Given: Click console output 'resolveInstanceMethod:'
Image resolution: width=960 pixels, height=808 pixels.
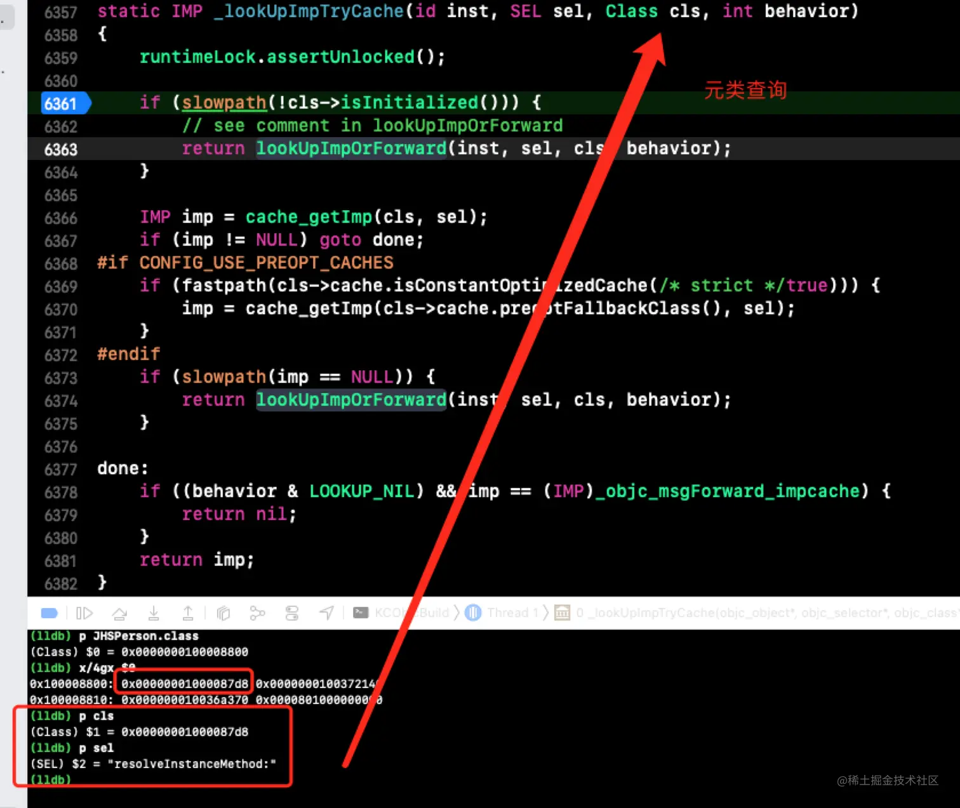Looking at the screenshot, I should point(192,764).
